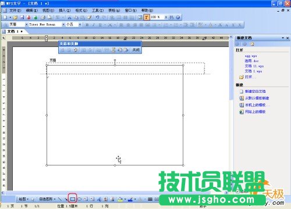Open the 表格 (Table) menu
The width and height of the screenshot is (291, 209).
114,10
